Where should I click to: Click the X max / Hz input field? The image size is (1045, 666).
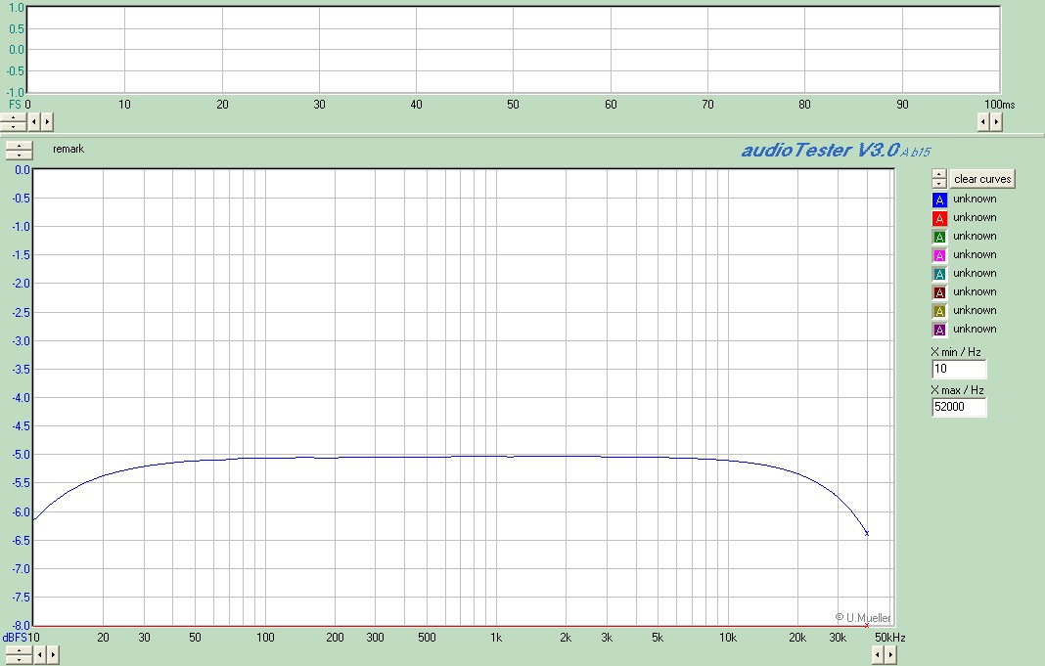click(x=959, y=407)
